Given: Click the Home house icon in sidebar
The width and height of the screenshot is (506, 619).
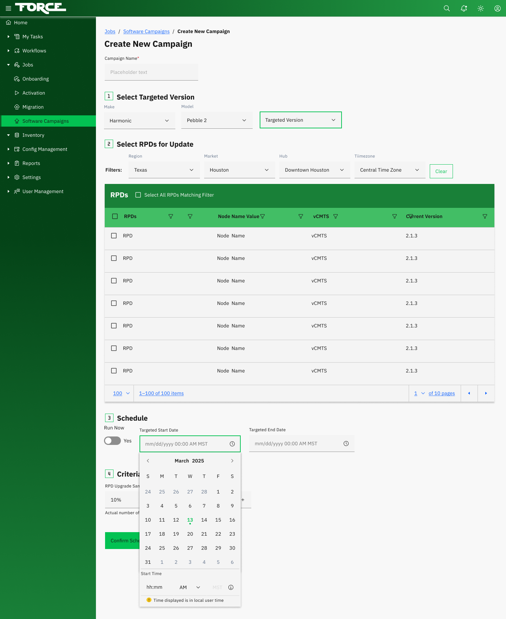Looking at the screenshot, I should coord(8,23).
